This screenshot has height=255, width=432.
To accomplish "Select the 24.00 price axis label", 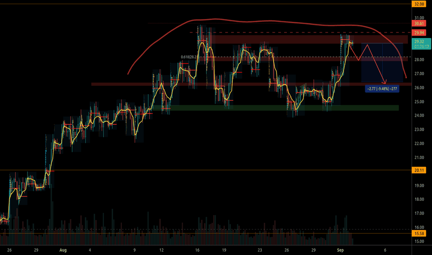I will 419,115.
